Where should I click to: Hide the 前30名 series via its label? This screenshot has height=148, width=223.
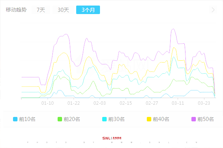(x=116, y=119)
